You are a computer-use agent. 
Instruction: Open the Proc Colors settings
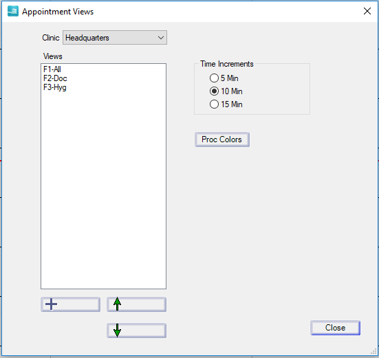[x=222, y=139]
